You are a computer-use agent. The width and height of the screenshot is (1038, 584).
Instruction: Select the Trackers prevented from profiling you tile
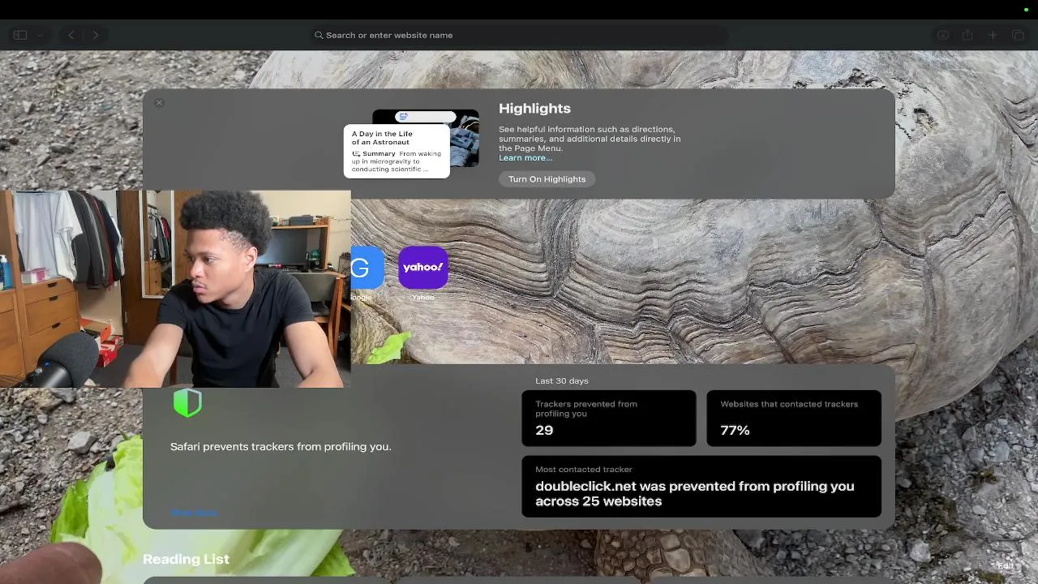coord(608,418)
